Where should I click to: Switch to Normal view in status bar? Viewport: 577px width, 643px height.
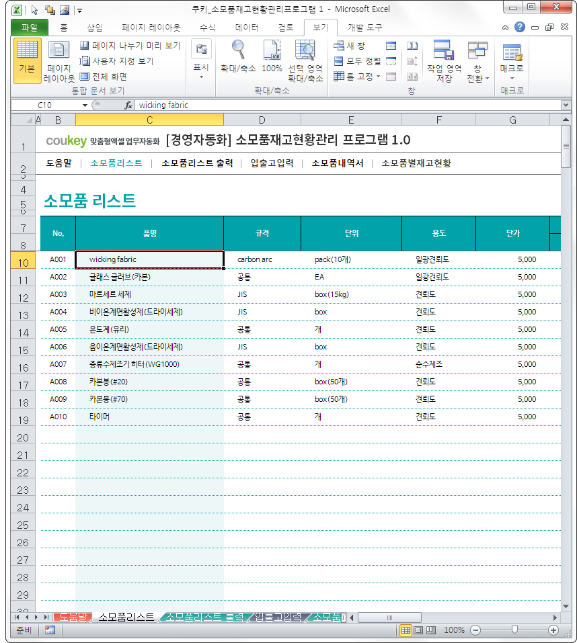406,630
